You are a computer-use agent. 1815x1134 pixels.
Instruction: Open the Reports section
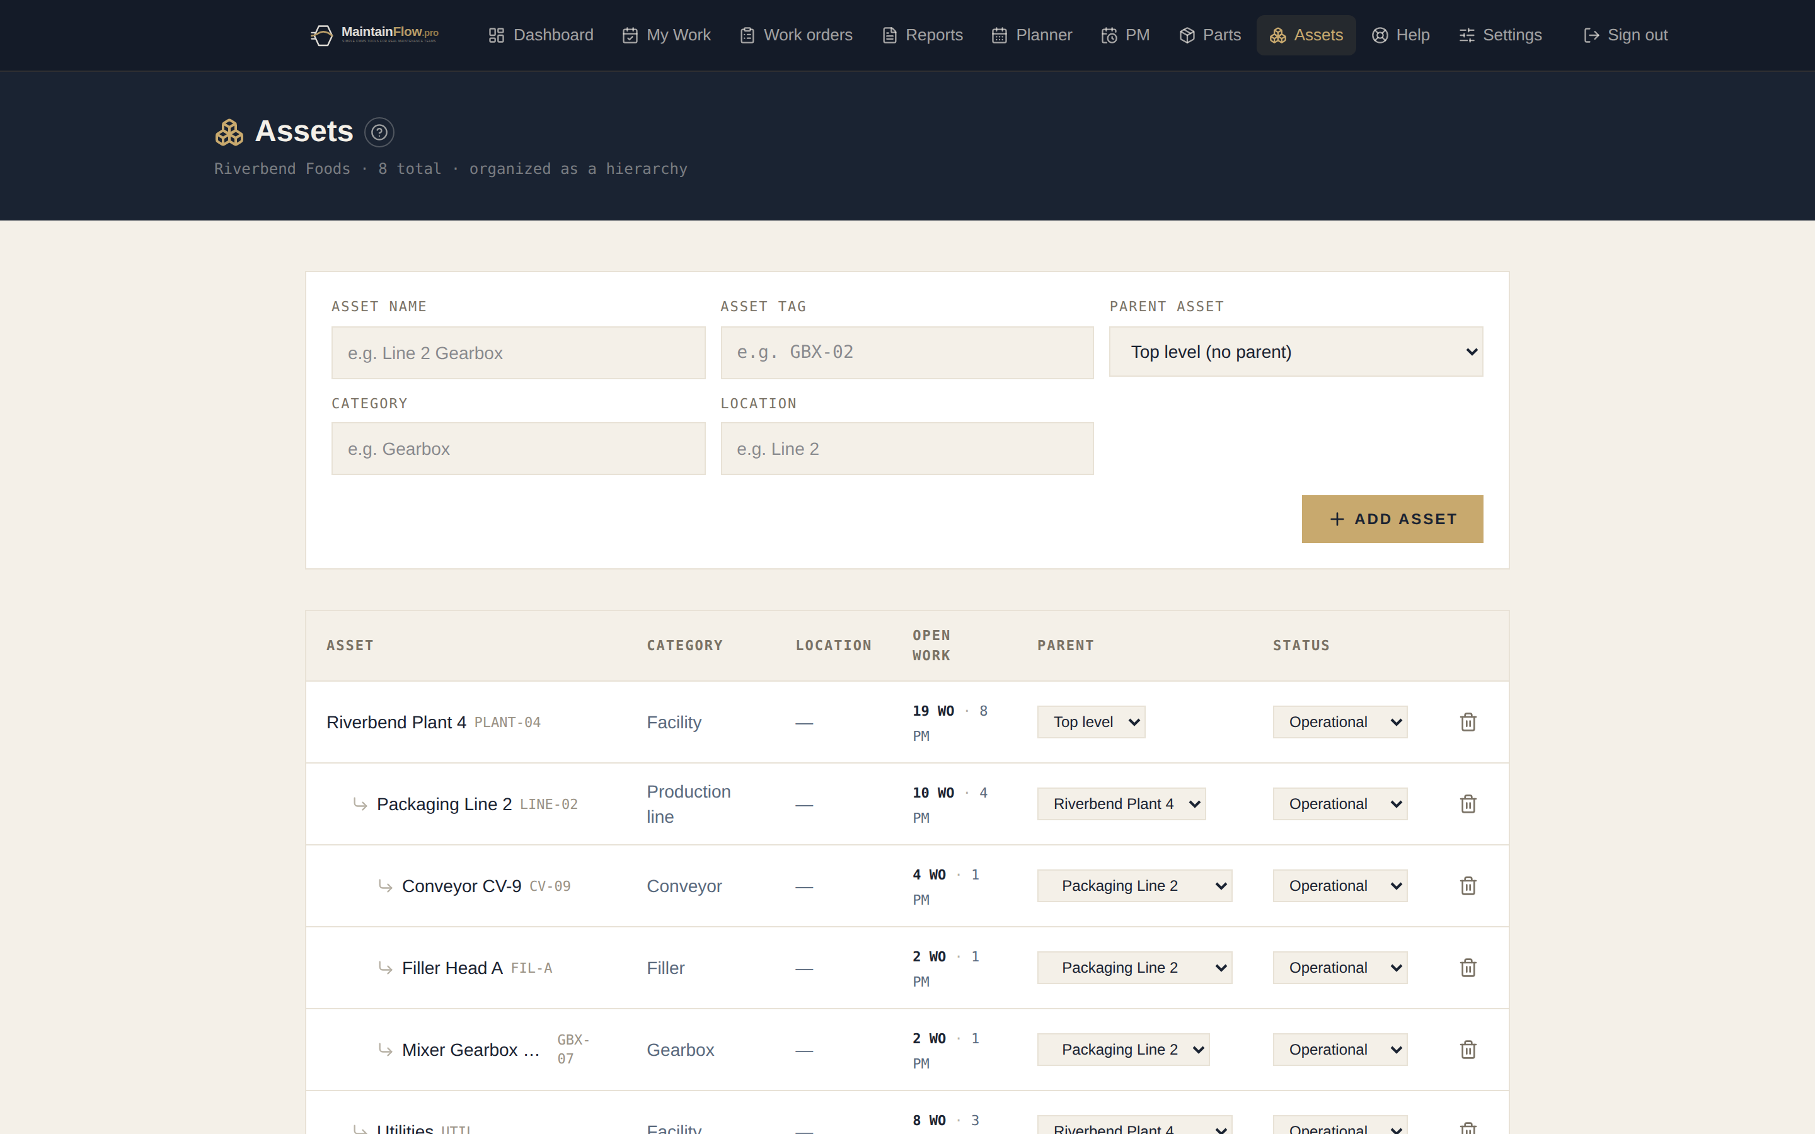tap(922, 35)
